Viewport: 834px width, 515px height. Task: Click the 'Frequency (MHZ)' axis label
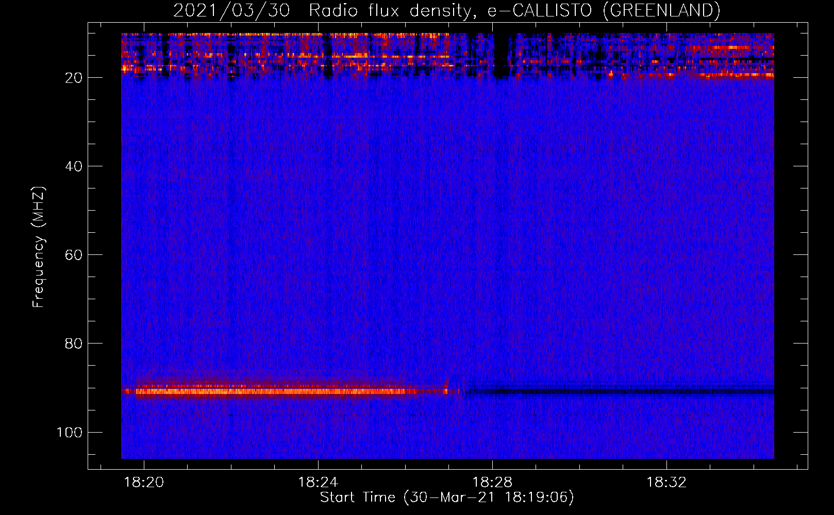coord(39,247)
